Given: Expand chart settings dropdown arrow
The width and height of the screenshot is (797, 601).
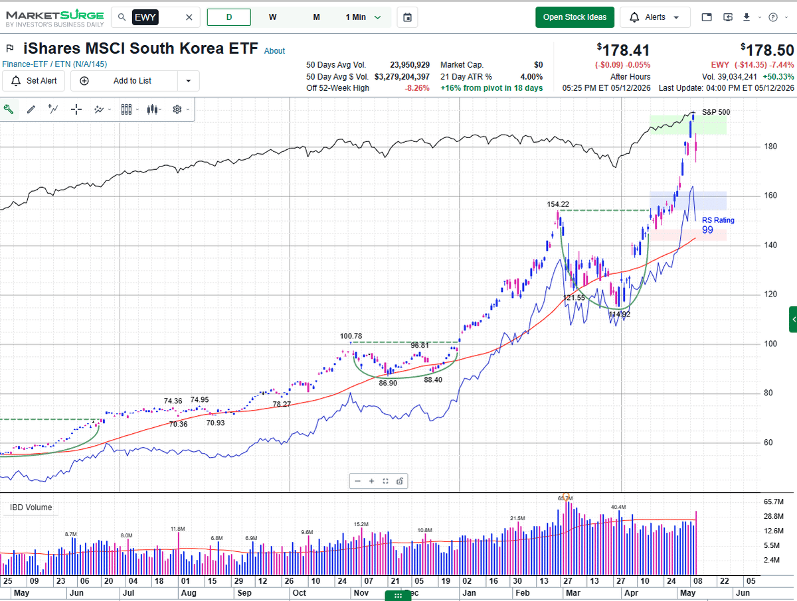Looking at the screenshot, I should point(188,110).
